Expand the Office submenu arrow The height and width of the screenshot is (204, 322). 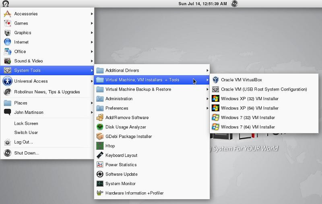pyautogui.click(x=92, y=52)
